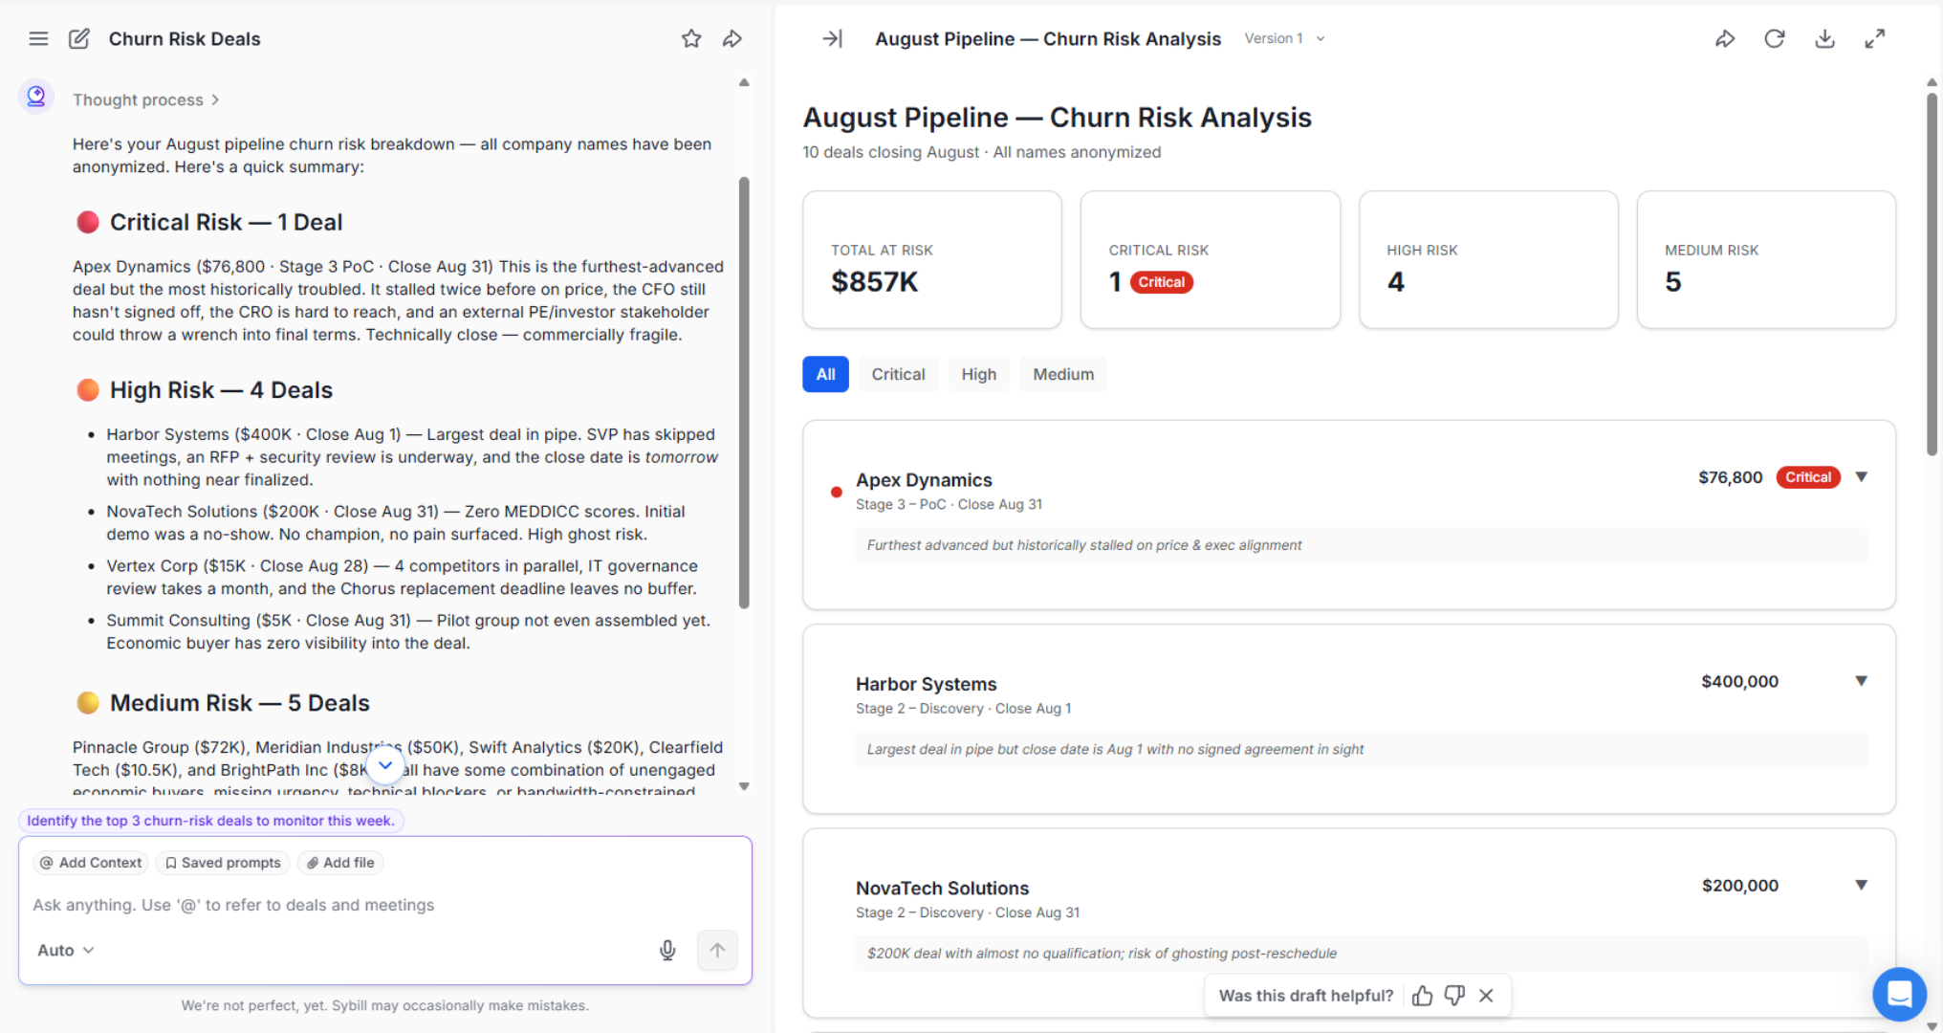1943x1033 pixels.
Task: Open the Version 1 dropdown
Action: [1284, 38]
